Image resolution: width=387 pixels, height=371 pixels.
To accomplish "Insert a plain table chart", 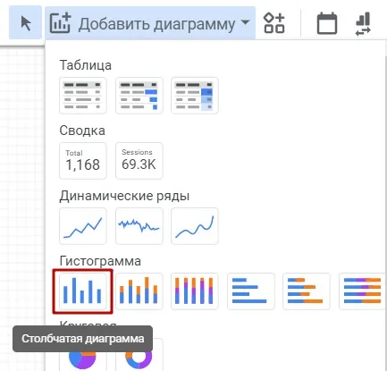I will [x=83, y=96].
